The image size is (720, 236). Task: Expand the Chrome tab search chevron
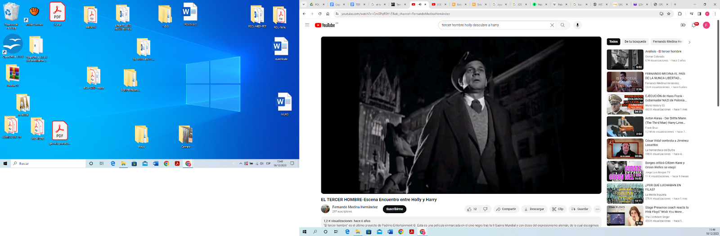pos(304,4)
